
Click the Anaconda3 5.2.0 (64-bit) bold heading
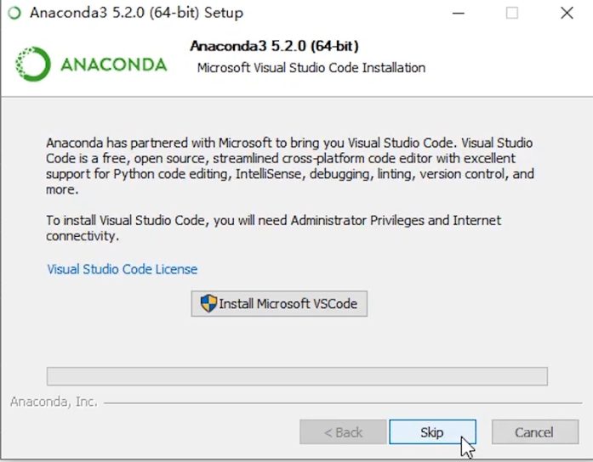[x=274, y=46]
